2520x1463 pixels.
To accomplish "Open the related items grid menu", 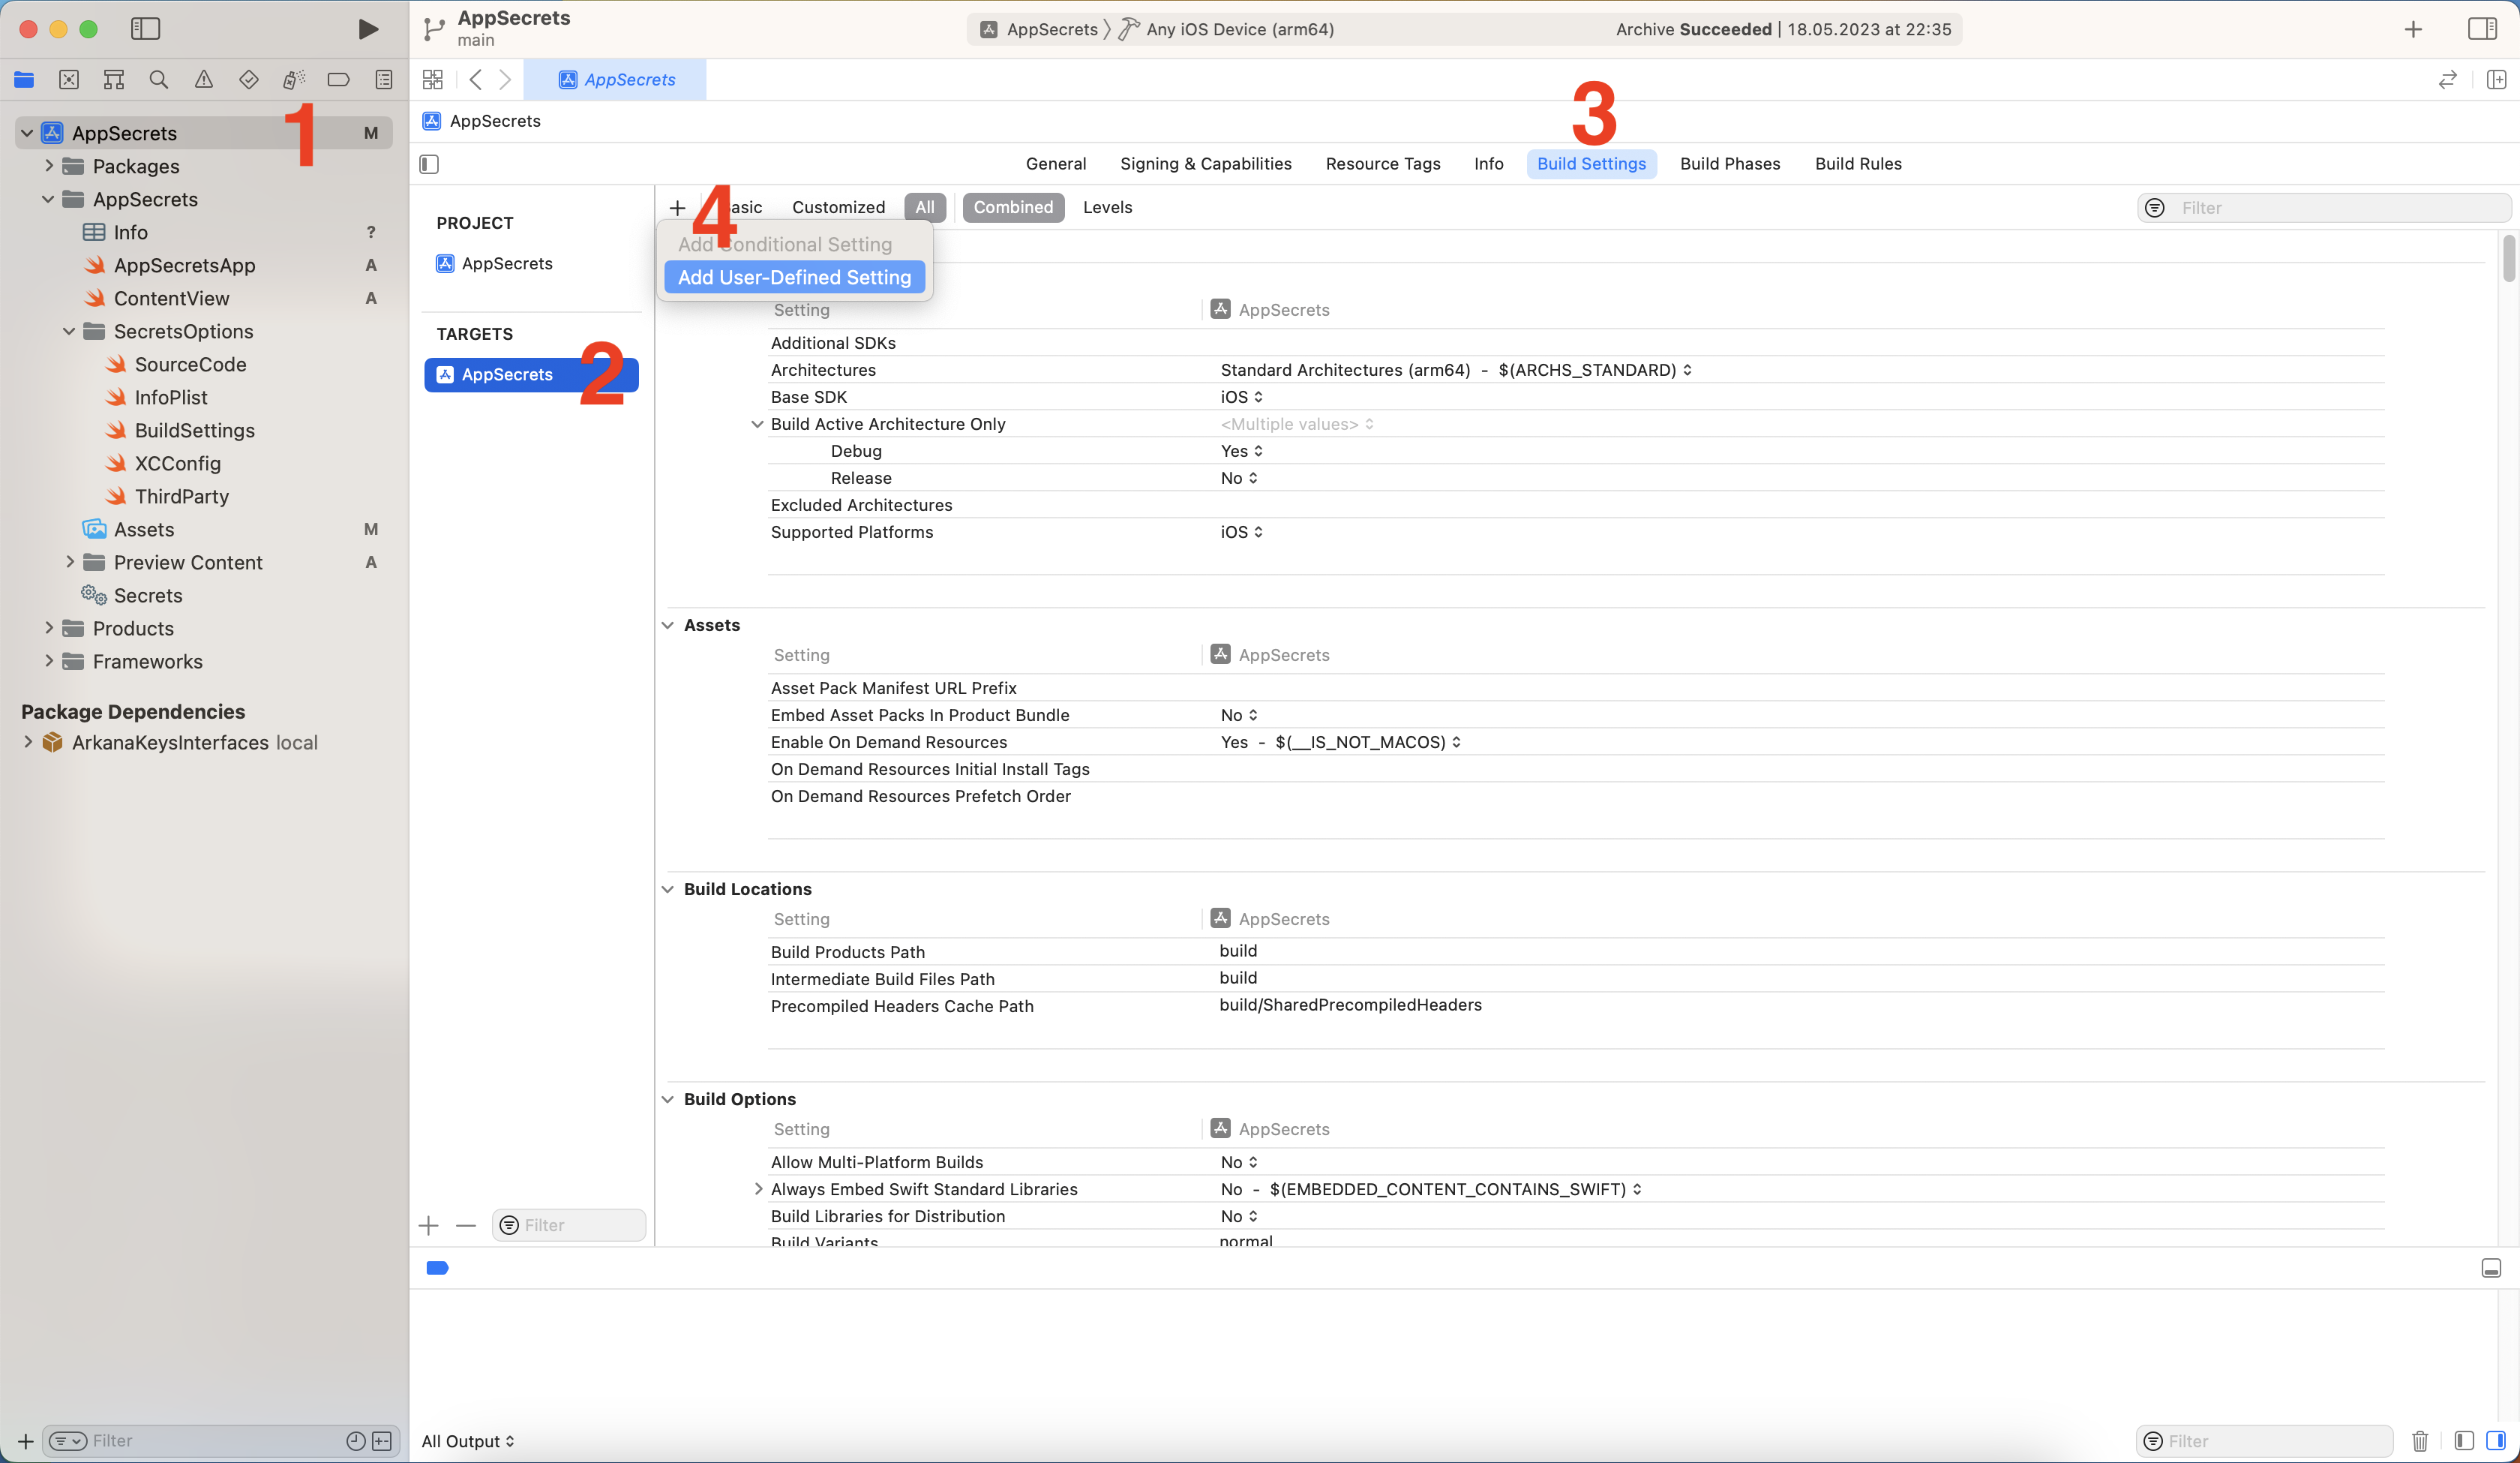I will (433, 80).
